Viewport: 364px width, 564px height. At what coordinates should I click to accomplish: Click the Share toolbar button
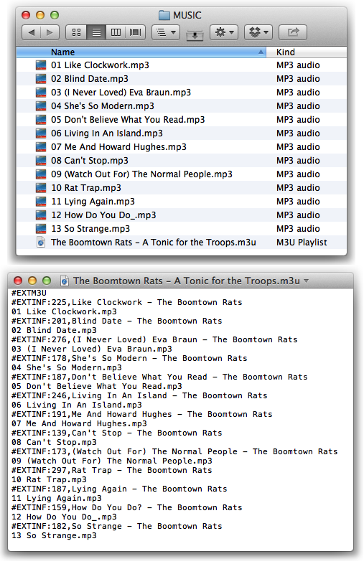[x=293, y=32]
